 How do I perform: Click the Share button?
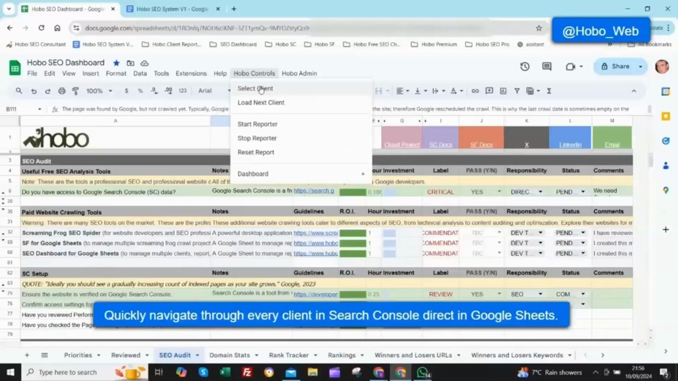coord(615,67)
